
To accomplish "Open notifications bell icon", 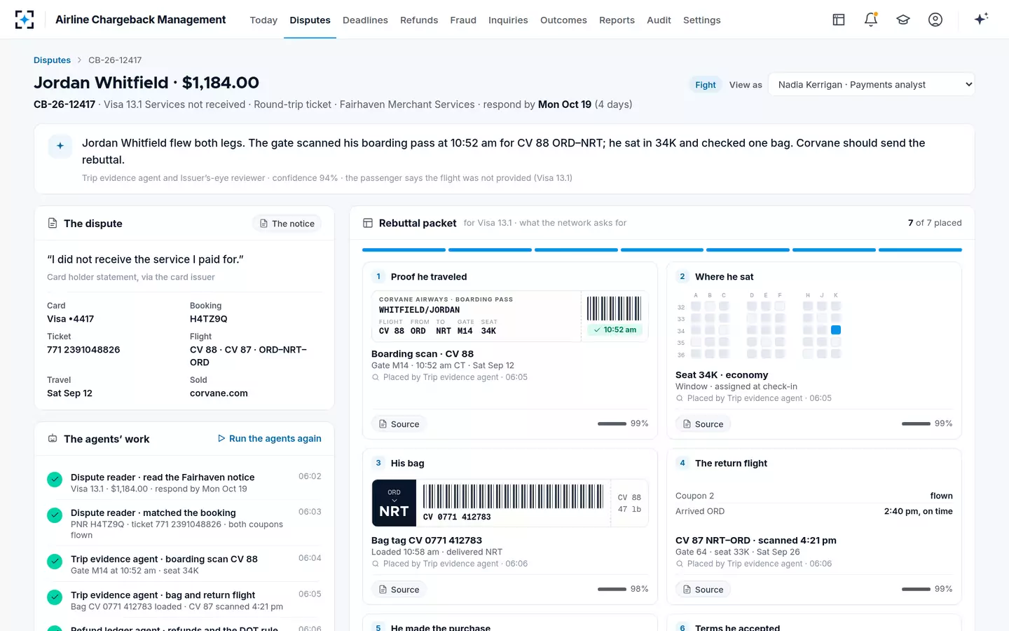I will (x=871, y=20).
